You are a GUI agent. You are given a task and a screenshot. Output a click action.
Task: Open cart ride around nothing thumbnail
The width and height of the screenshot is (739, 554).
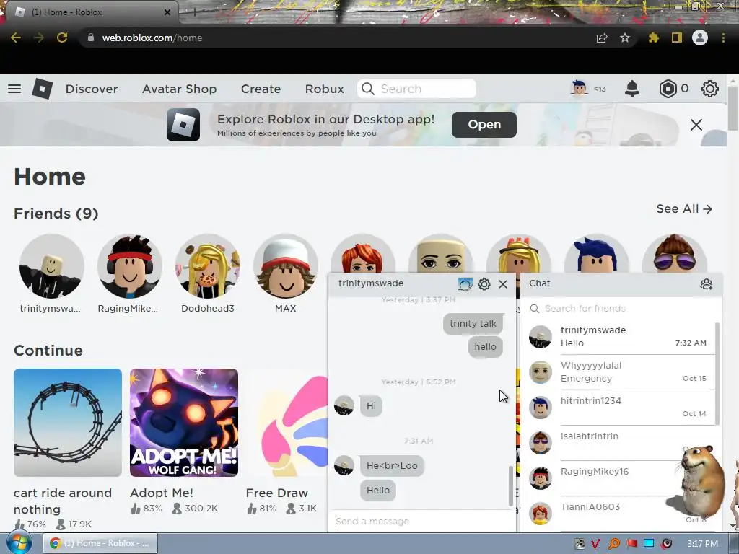(x=67, y=423)
